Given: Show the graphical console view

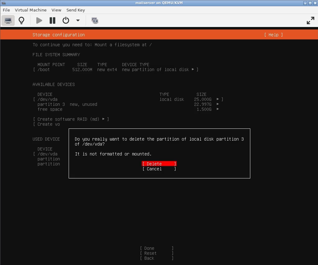Looking at the screenshot, I should pyautogui.click(x=8, y=20).
